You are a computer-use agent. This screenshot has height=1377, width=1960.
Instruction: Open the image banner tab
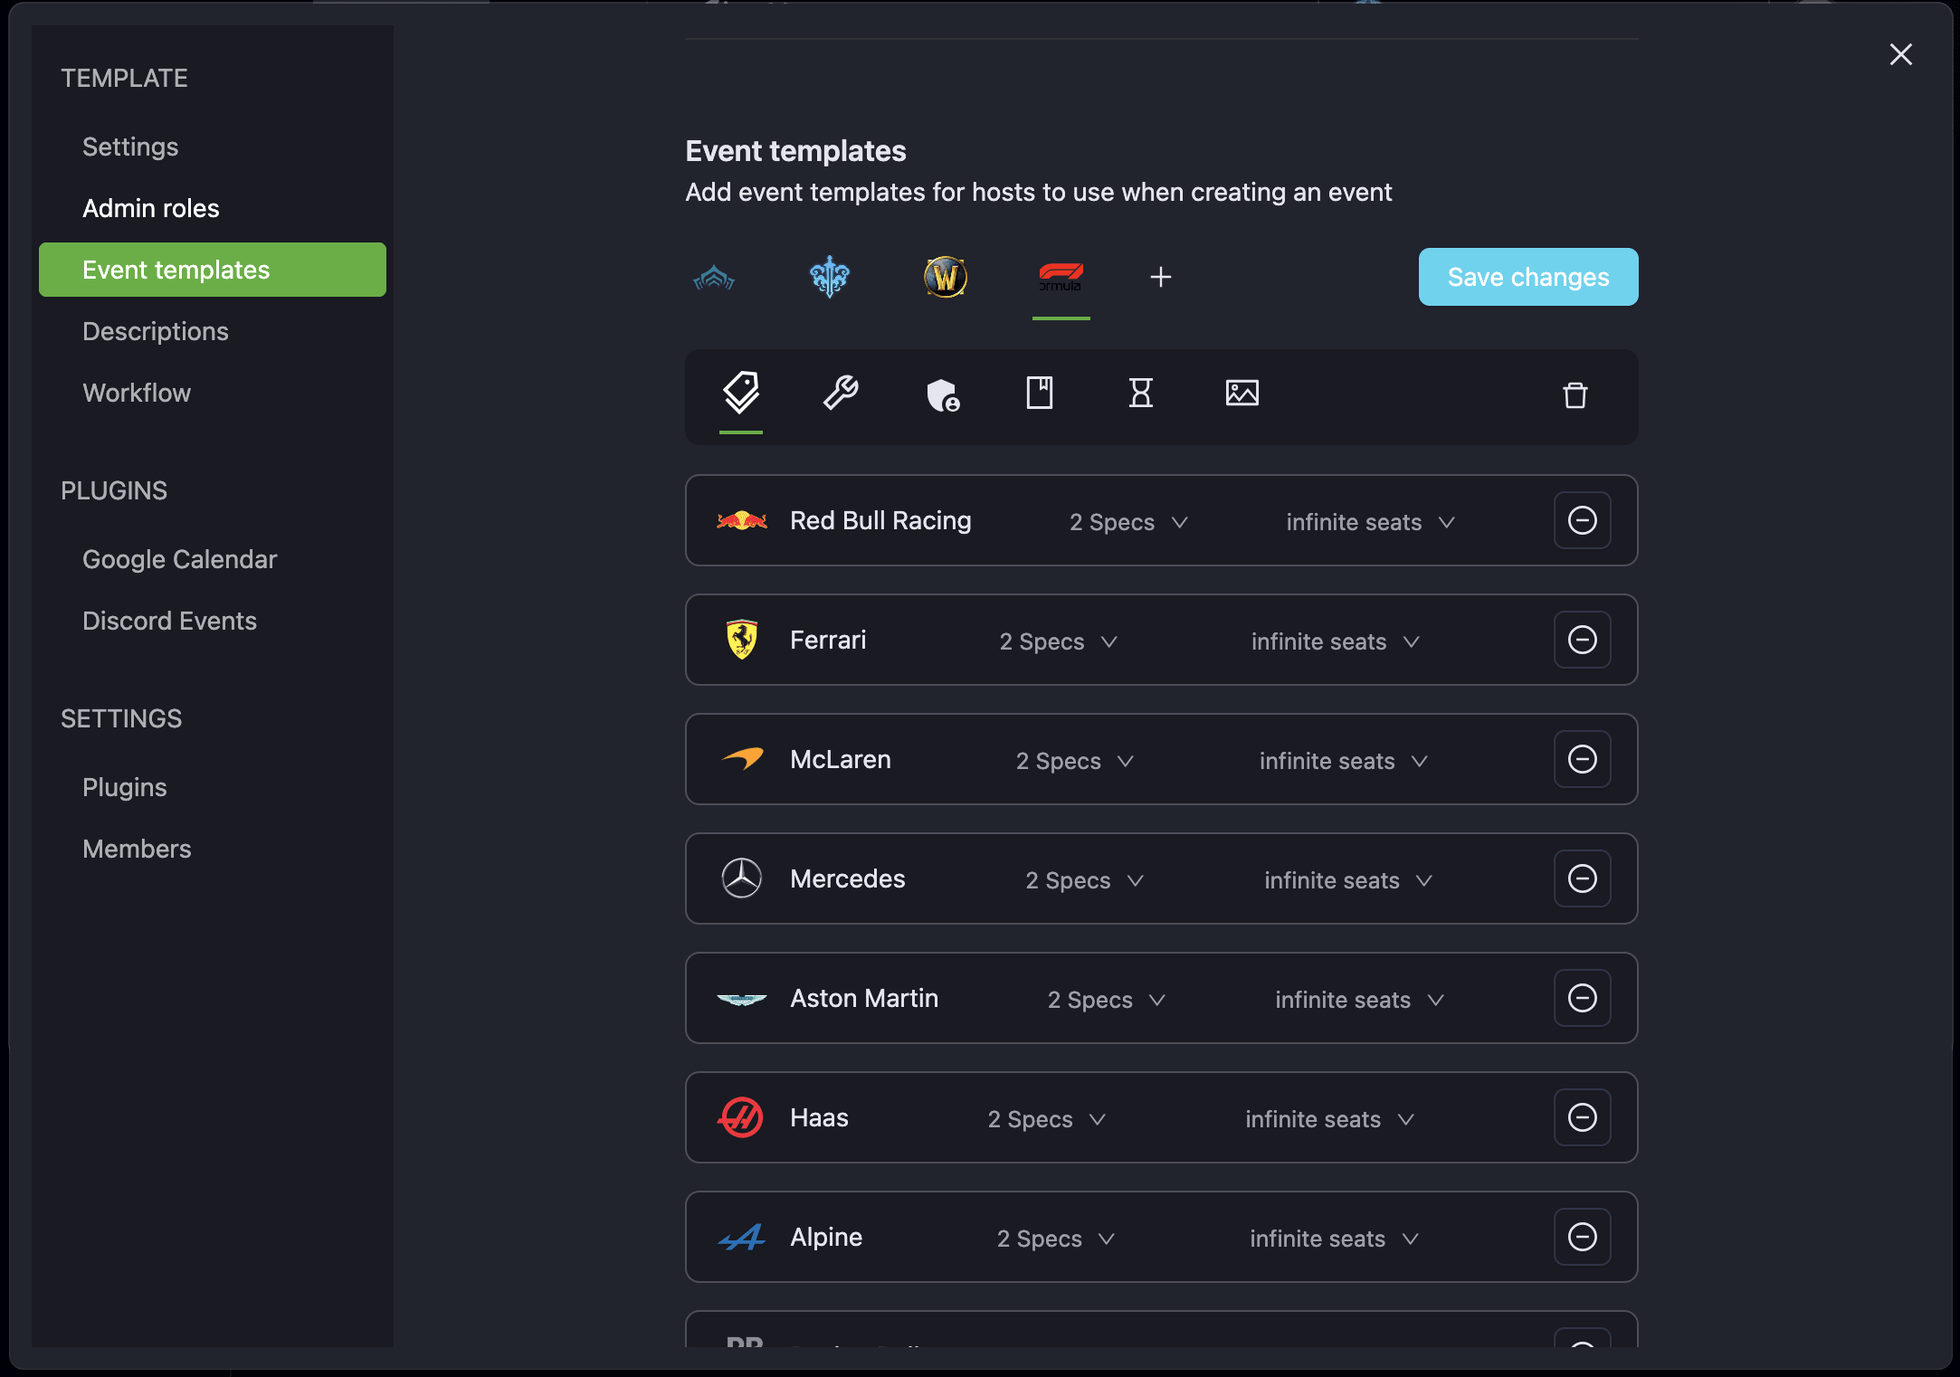click(1242, 393)
